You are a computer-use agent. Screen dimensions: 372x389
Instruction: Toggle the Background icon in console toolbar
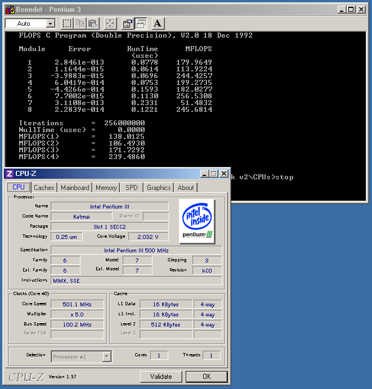click(141, 24)
